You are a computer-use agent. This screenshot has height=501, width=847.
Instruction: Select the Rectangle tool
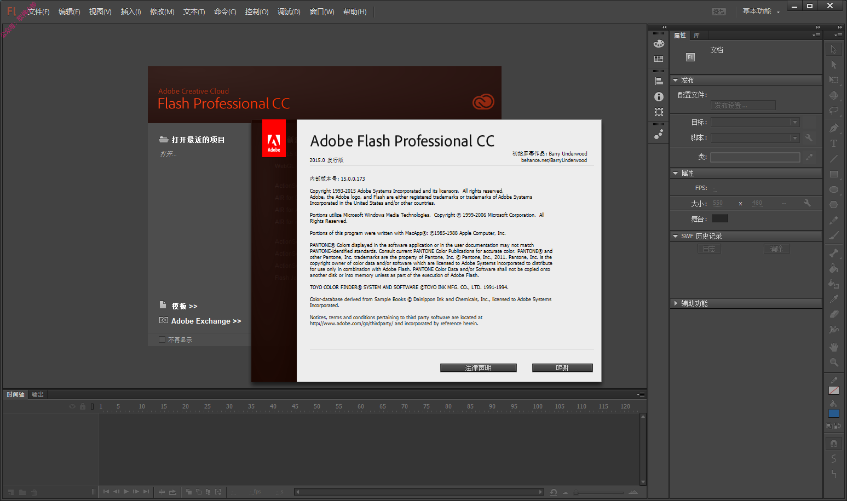pos(833,174)
